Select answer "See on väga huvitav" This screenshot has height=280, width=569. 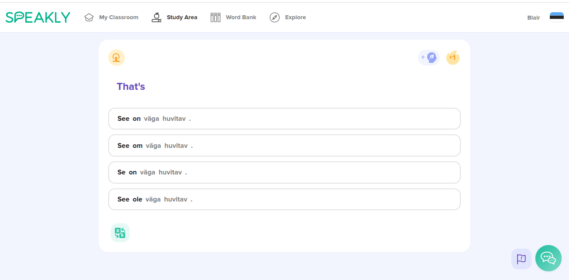click(x=284, y=119)
